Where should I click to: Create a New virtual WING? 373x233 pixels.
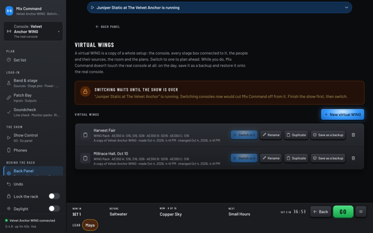click(x=343, y=115)
